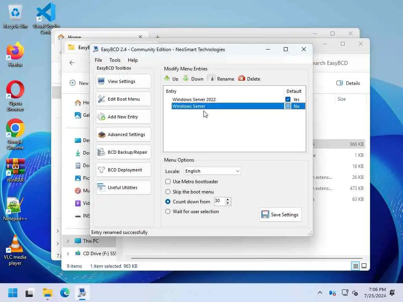Move selected entry Down
403x302 pixels.
click(193, 79)
